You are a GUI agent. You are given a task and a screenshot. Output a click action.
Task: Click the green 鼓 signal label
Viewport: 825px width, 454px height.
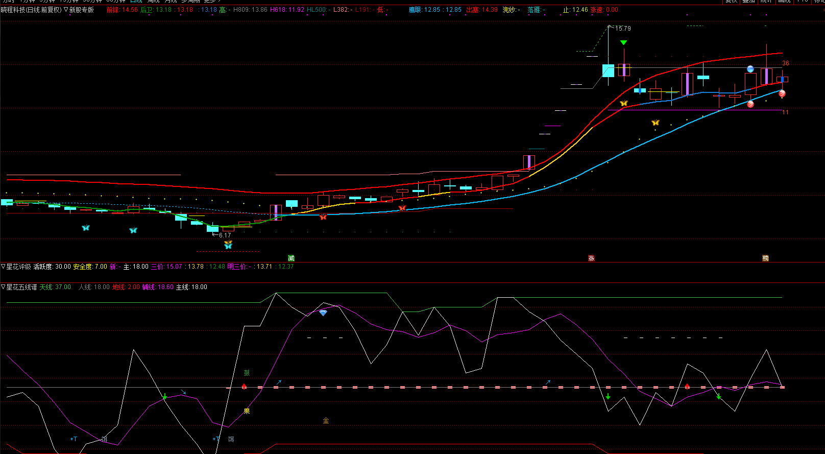[247, 373]
